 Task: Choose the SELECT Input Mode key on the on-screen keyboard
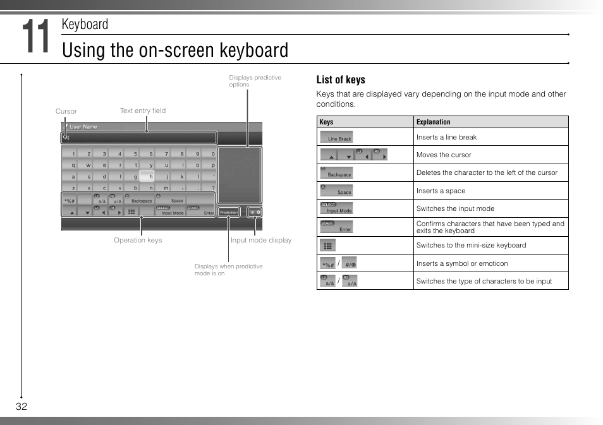pos(171,211)
